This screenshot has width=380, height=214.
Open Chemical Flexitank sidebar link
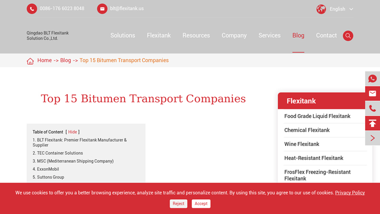307,130
